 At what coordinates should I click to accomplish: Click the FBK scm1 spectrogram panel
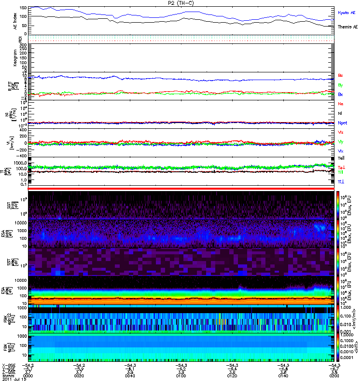pyautogui.click(x=181, y=347)
